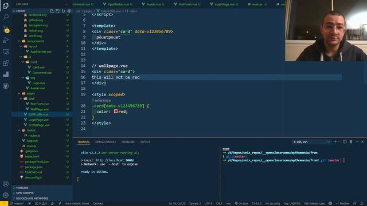367x206 pixels.
Task: Click Go Live in status bar
Action: [x=241, y=204]
